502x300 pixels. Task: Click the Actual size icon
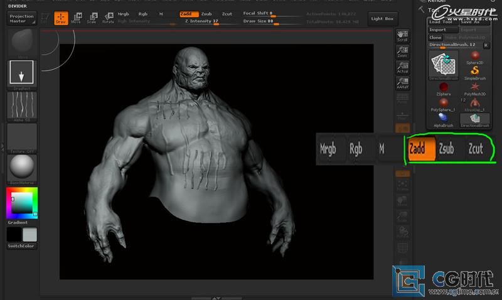coord(402,67)
